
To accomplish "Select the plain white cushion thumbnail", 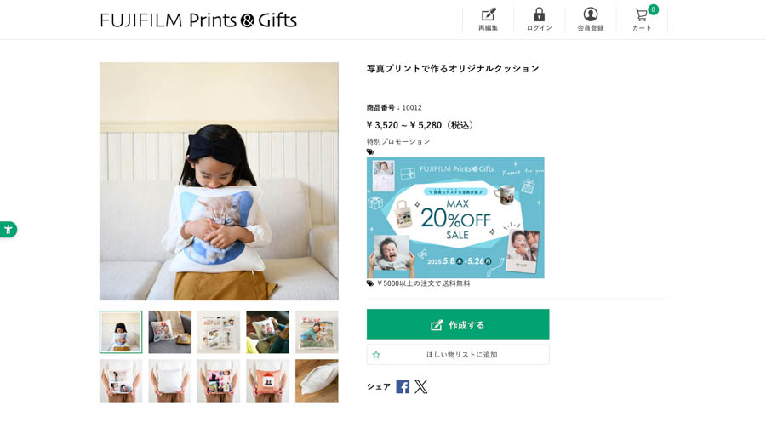I will tap(169, 380).
